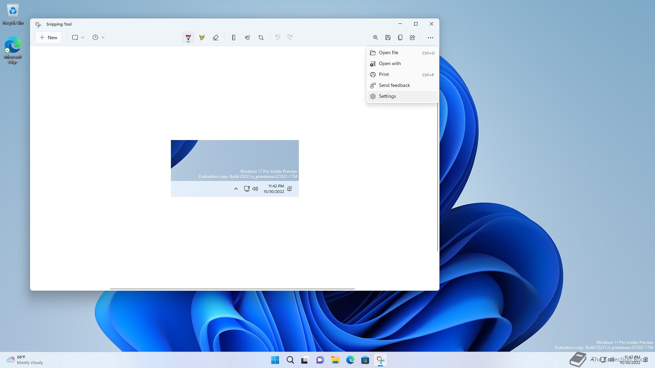The width and height of the screenshot is (655, 368).
Task: Click the horizontal scrollbar in Snipping Tool
Action: 232,289
